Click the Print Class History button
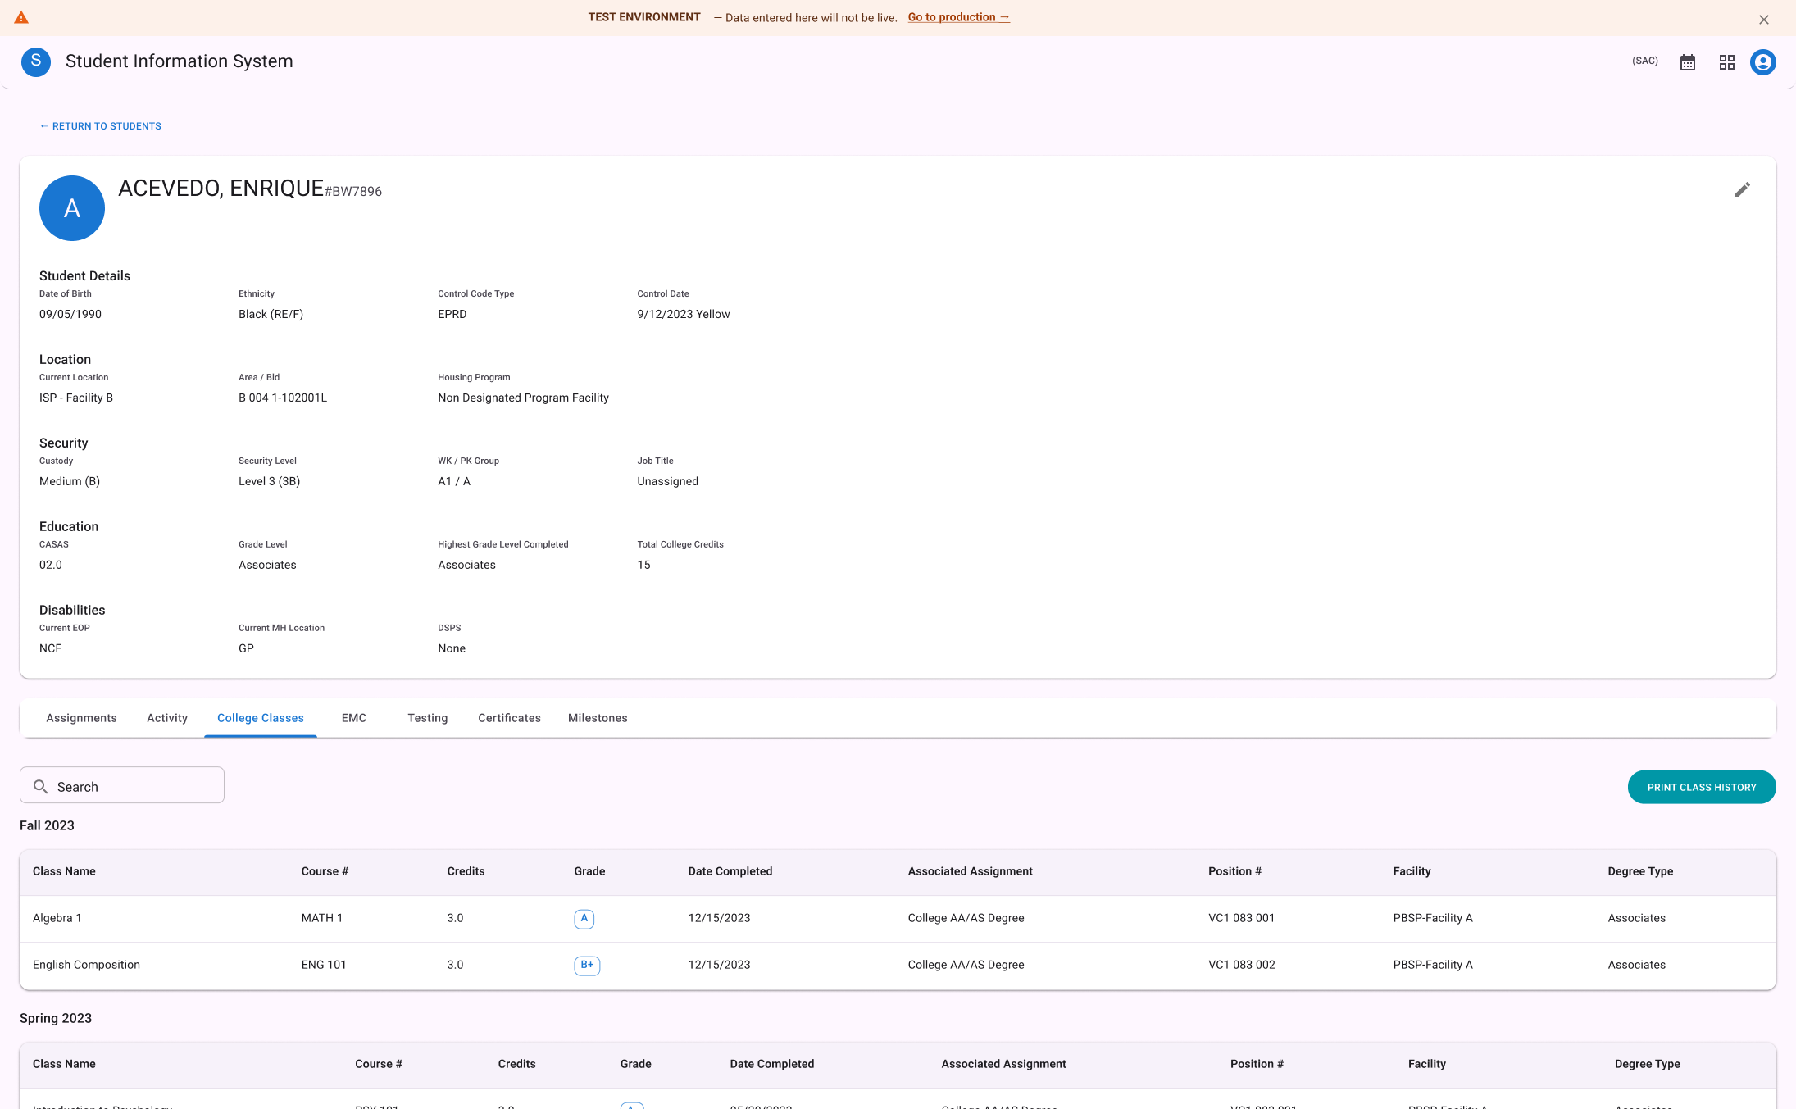This screenshot has height=1109, width=1796. point(1702,787)
